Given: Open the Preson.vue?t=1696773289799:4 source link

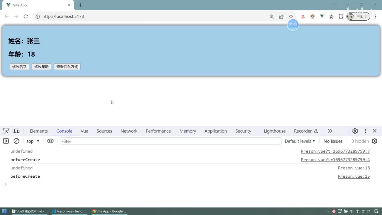Looking at the screenshot, I should click(x=335, y=160).
